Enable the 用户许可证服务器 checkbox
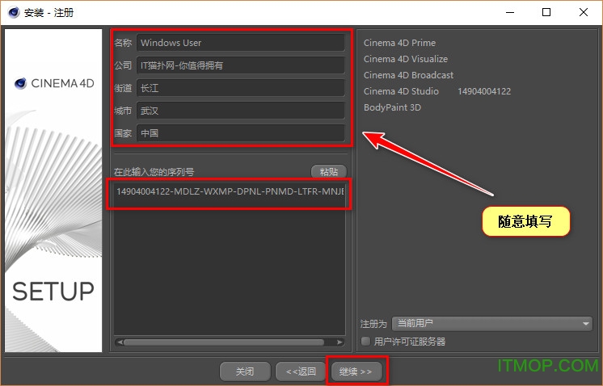This screenshot has height=386, width=603. click(365, 341)
